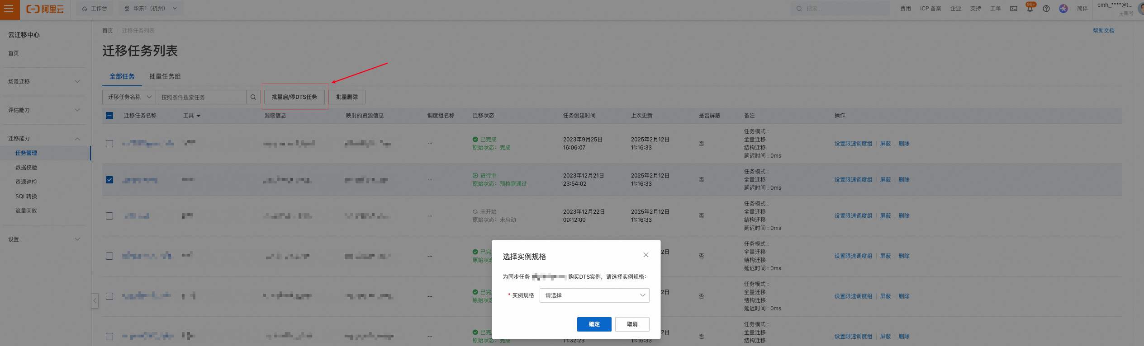
Task: Click the help question mark icon
Action: tap(1046, 9)
